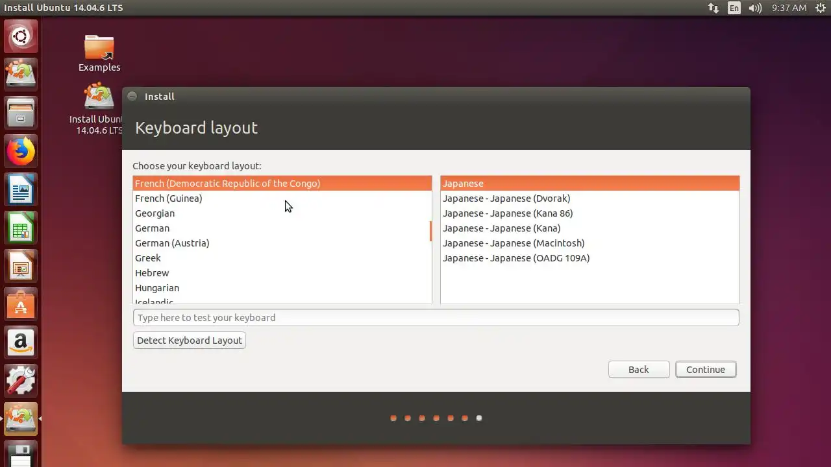831x467 pixels.
Task: Select Hebrew keyboard layout
Action: coord(282,273)
